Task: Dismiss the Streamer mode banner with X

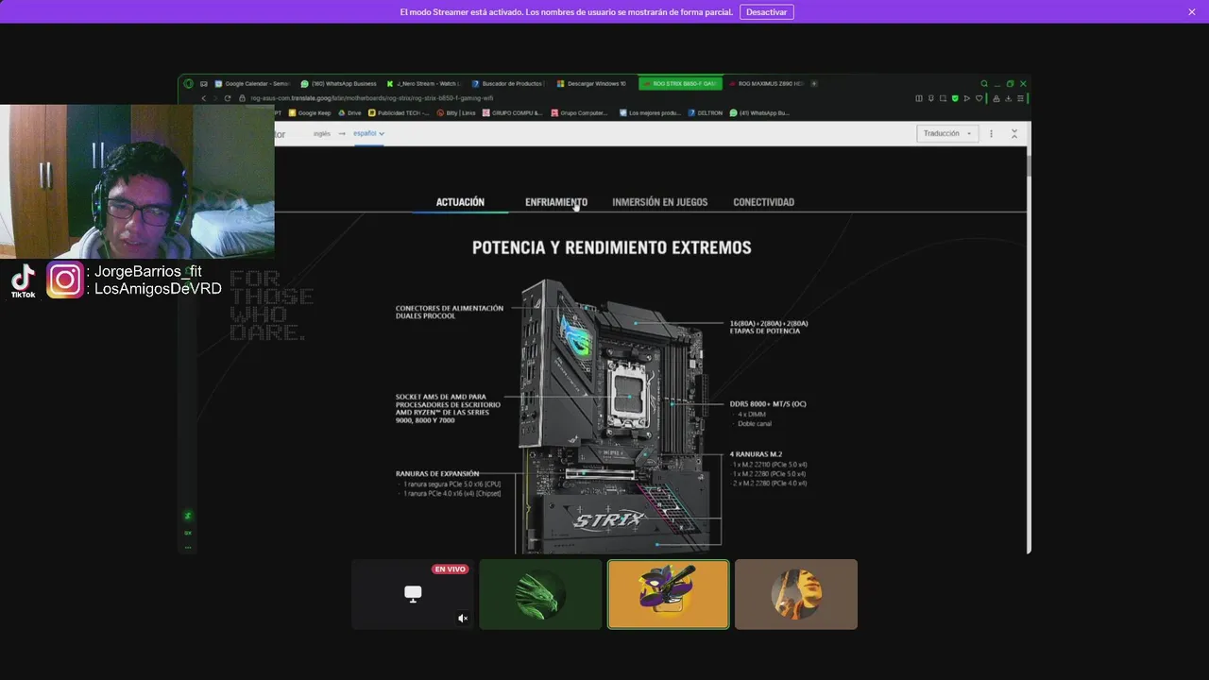Action: (1192, 12)
